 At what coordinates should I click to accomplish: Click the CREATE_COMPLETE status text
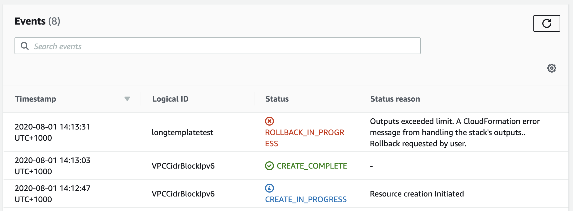point(312,166)
